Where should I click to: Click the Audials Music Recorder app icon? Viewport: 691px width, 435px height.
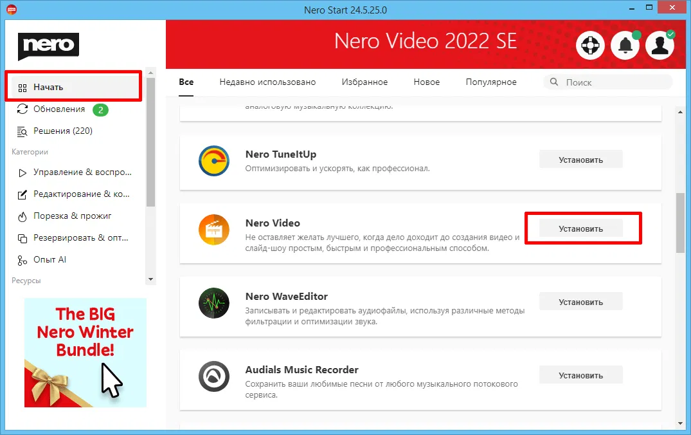214,376
